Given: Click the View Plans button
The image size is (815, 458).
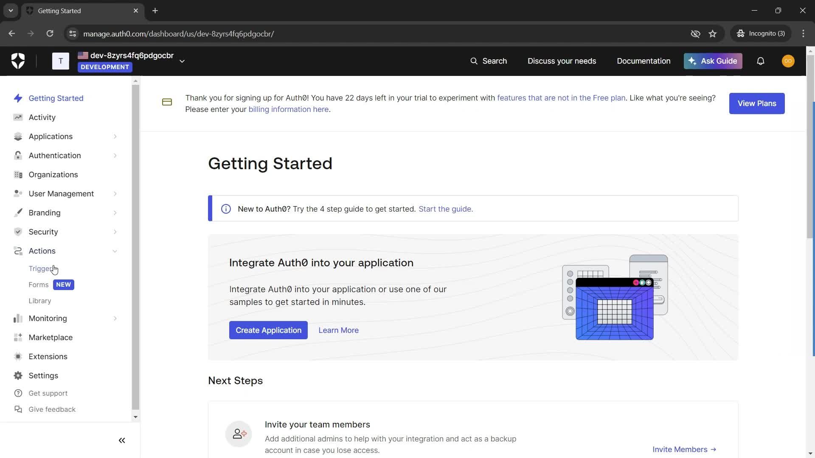Looking at the screenshot, I should click(756, 103).
